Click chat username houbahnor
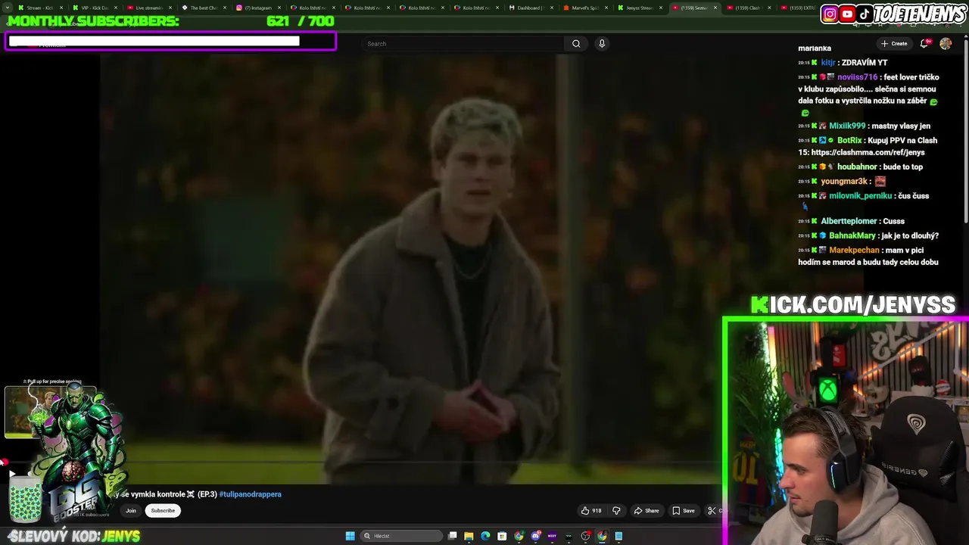Viewport: 969px width, 545px height. click(857, 167)
